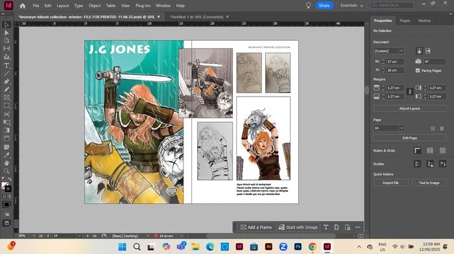The height and width of the screenshot is (254, 454).
Task: Select the Rectangle tool
Action: coord(6,106)
